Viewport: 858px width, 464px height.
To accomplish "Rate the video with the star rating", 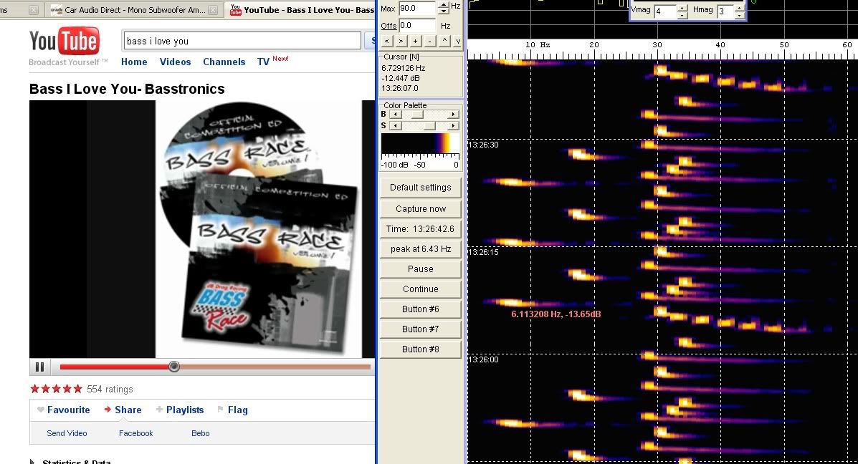I will tap(56, 389).
